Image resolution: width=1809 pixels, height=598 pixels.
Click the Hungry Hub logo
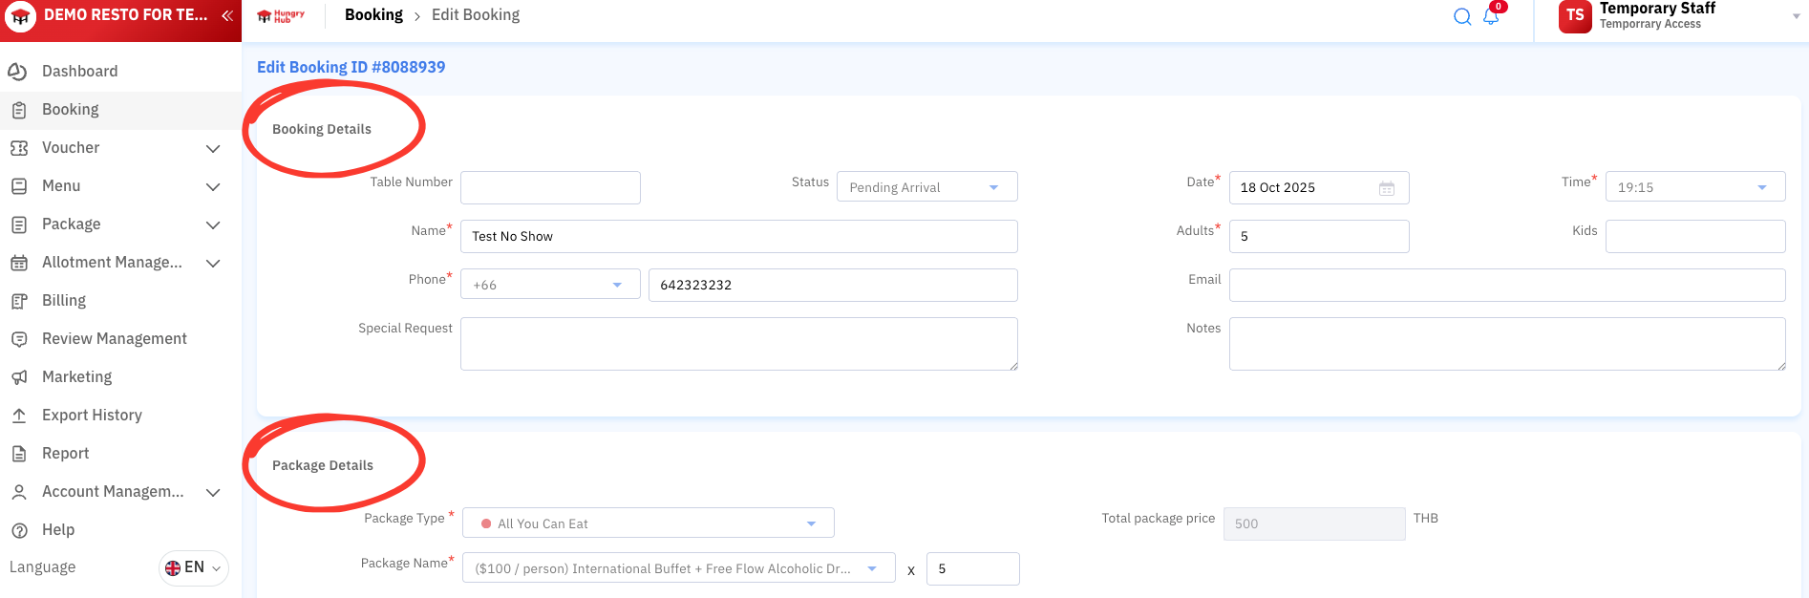coord(281,15)
